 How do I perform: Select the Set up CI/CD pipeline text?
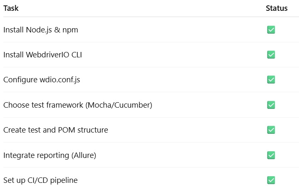(40, 180)
